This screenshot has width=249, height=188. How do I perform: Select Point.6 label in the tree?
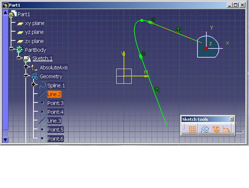point(56,139)
